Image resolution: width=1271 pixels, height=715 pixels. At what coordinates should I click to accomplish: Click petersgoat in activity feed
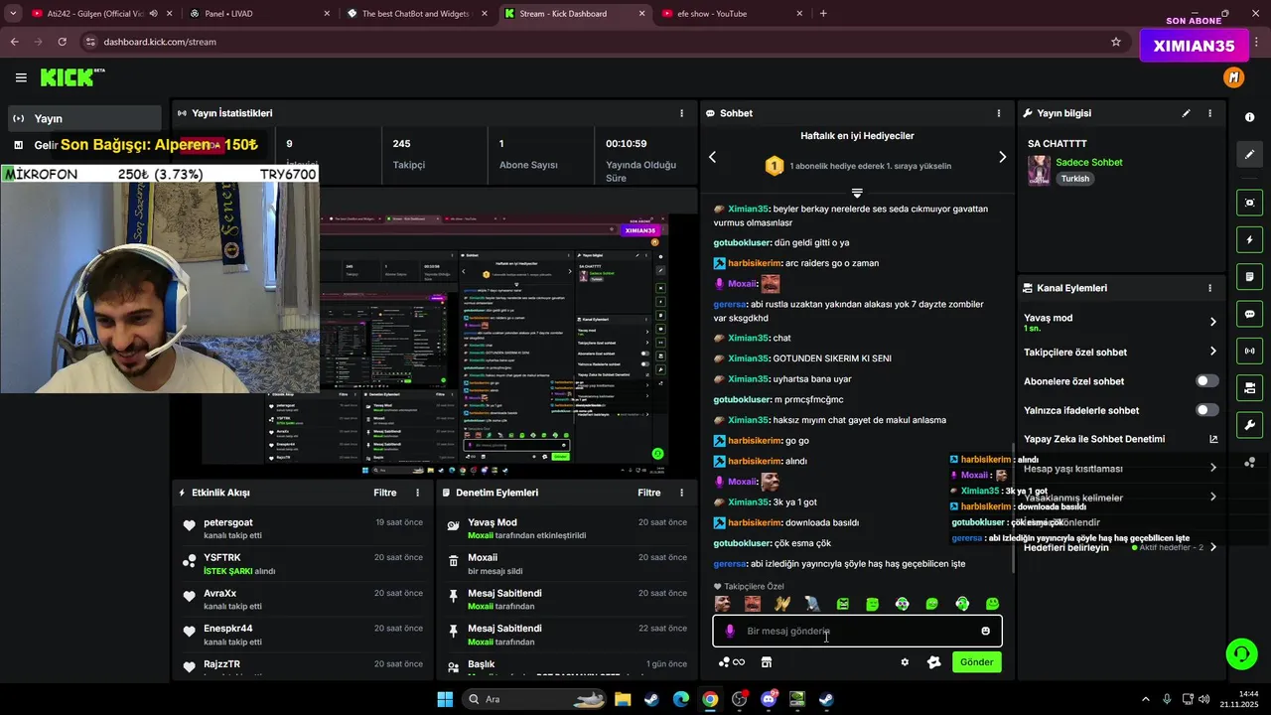[228, 522]
